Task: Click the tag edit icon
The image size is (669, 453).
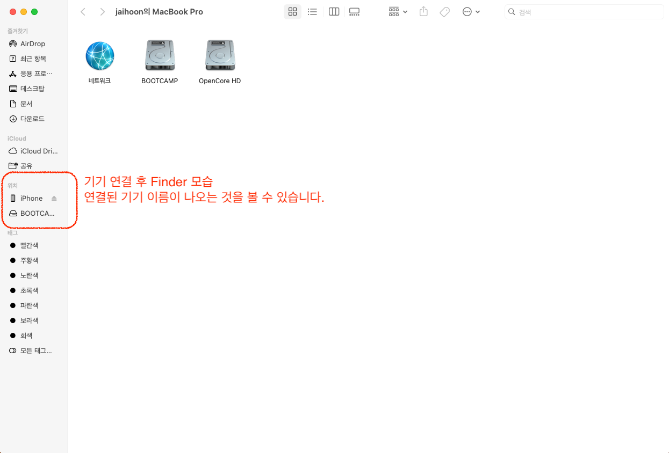Action: pyautogui.click(x=444, y=12)
